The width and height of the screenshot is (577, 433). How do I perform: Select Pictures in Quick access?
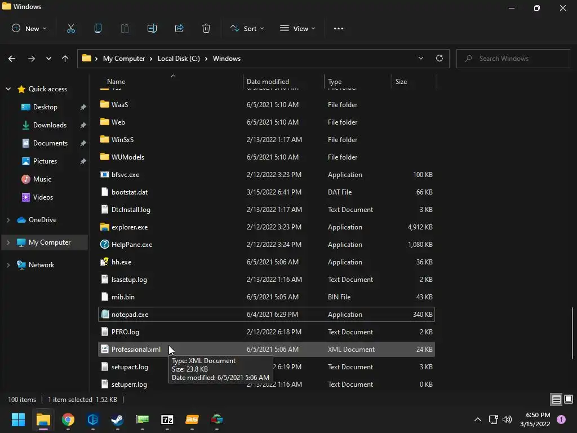[x=45, y=161]
